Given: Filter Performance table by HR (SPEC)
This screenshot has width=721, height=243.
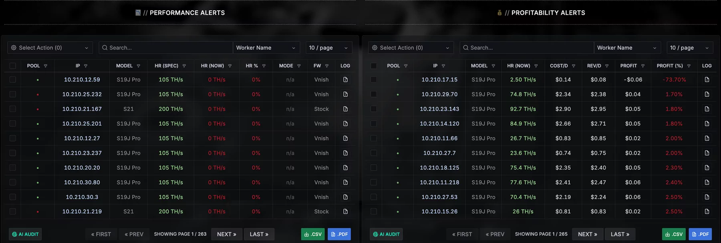Looking at the screenshot, I should tap(184, 66).
